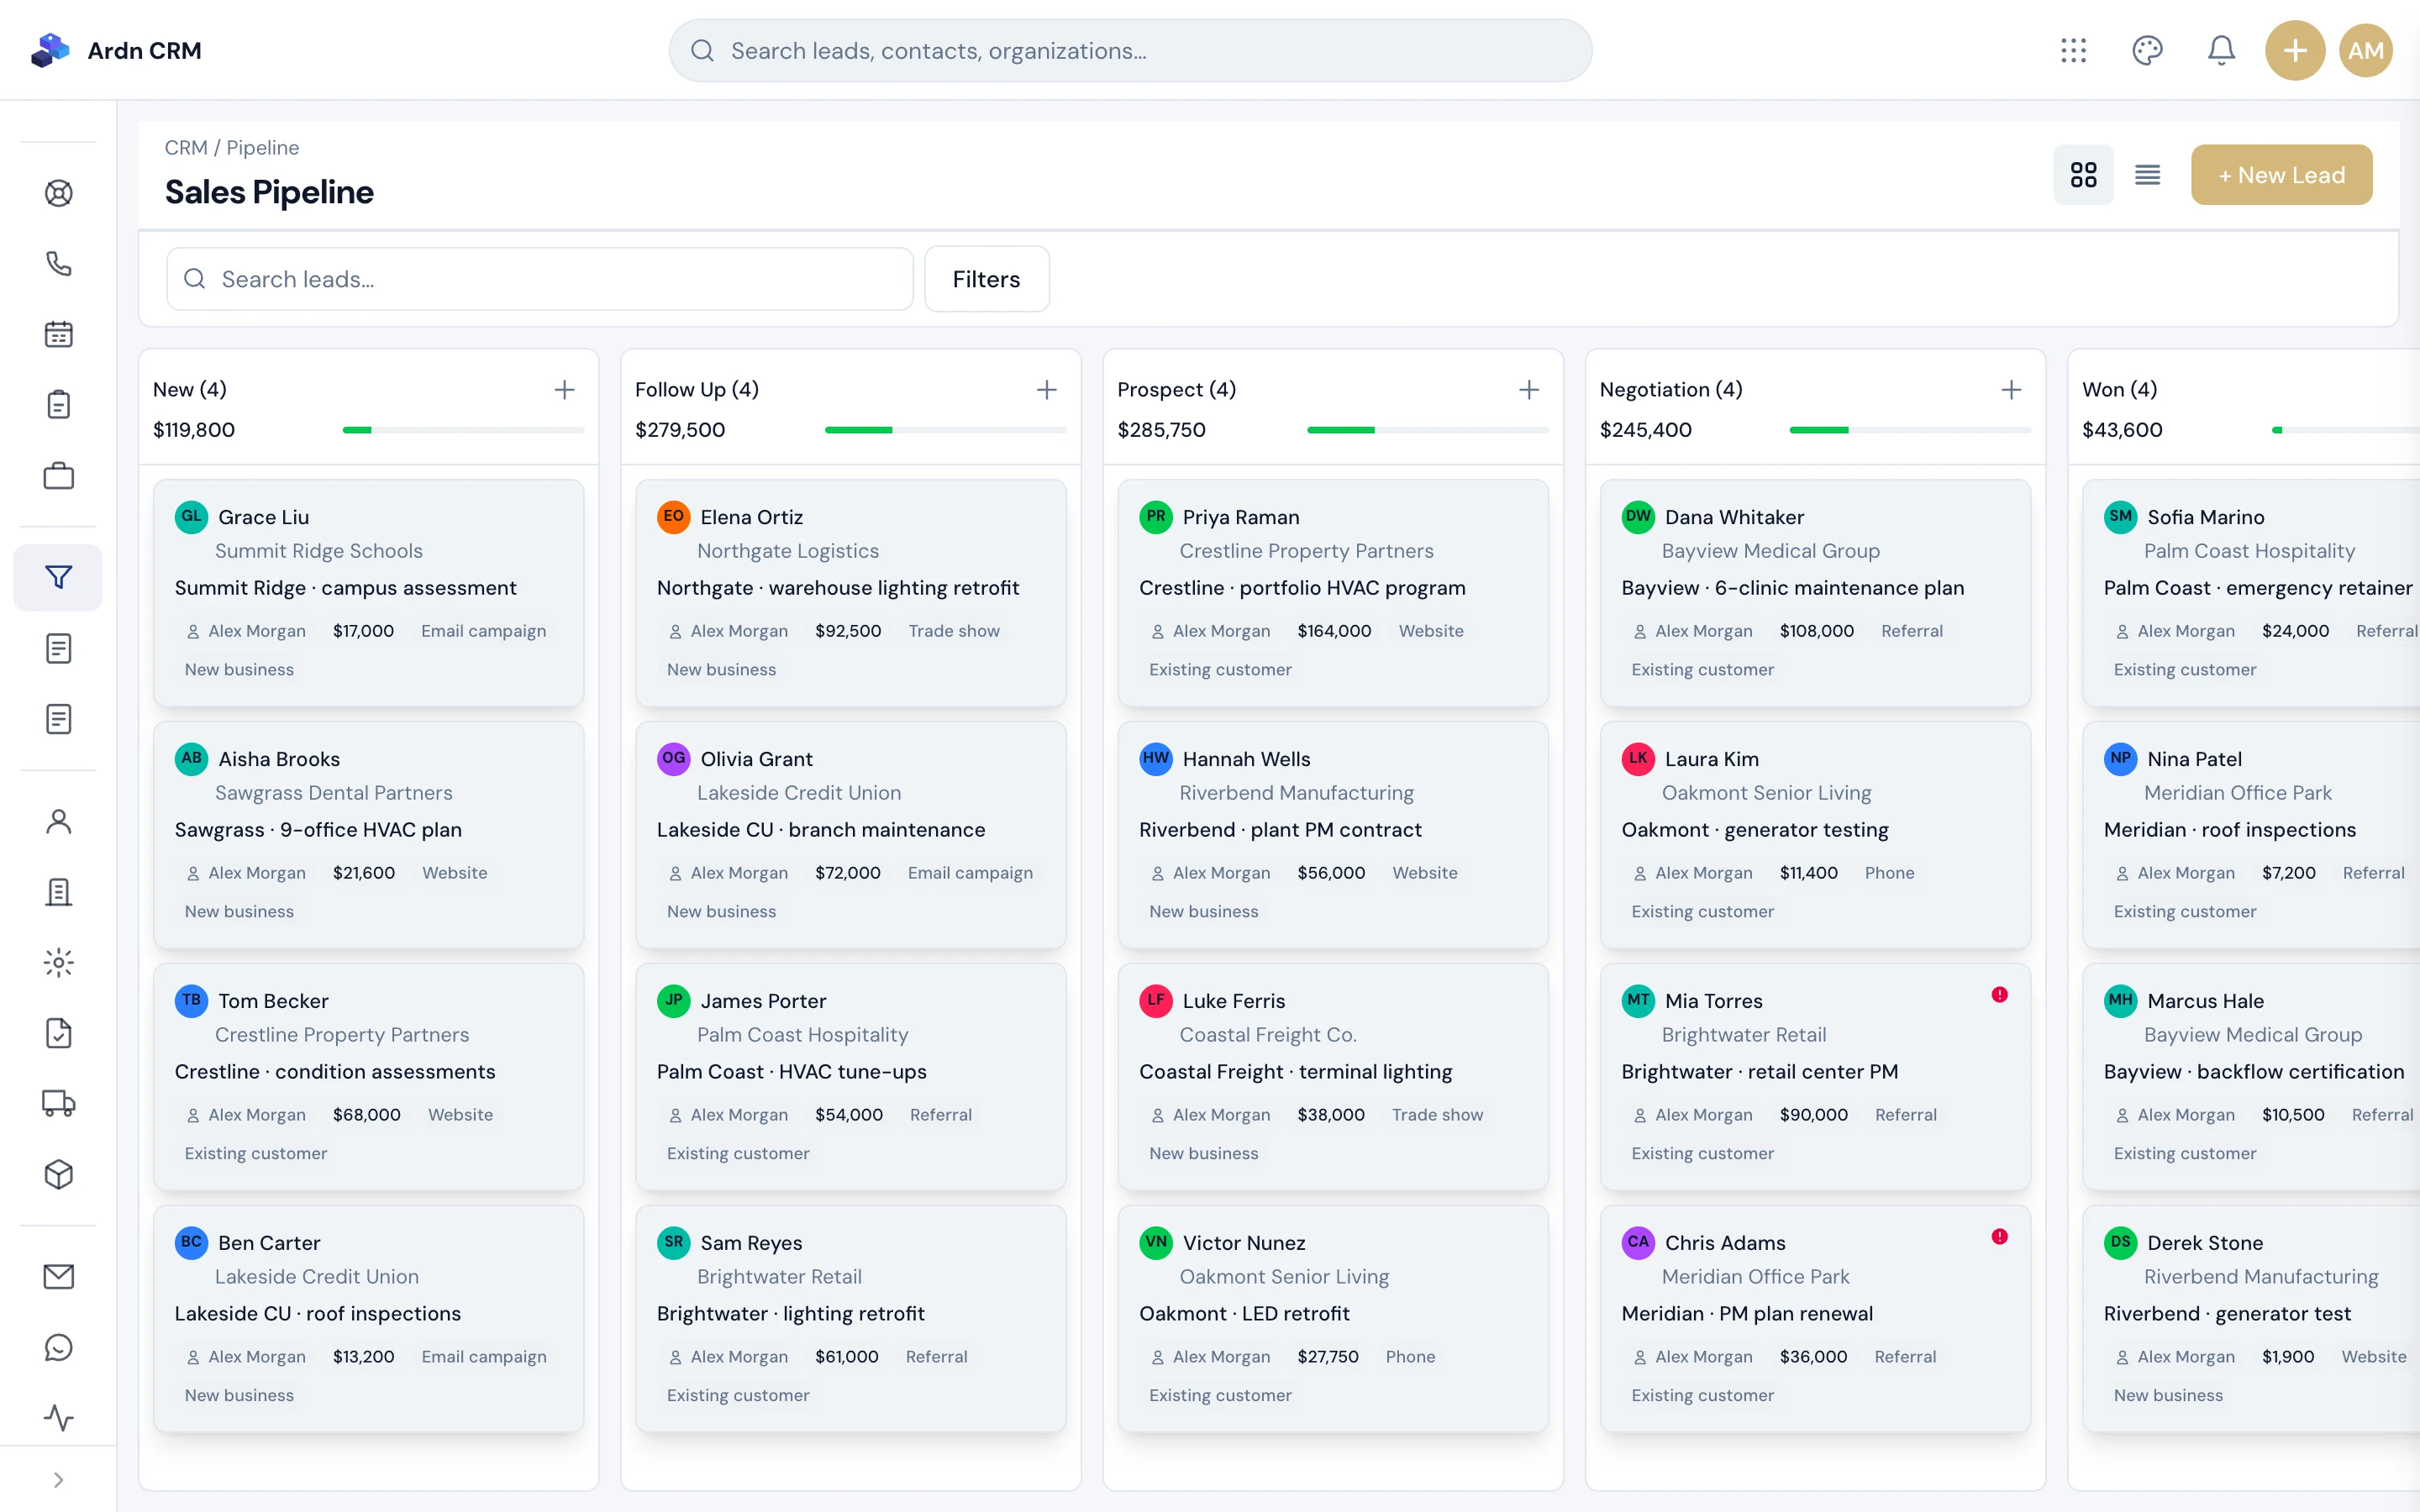Open the AM user avatar menu

2365,50
